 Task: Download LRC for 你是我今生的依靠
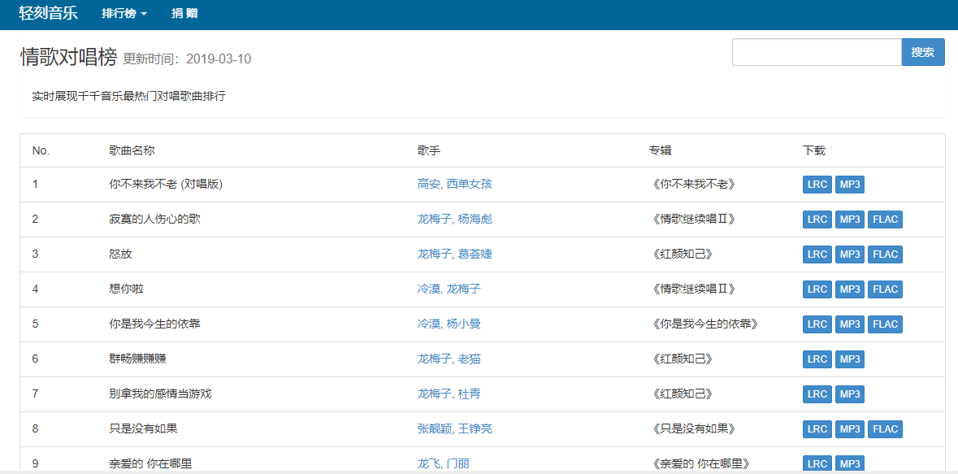click(x=817, y=324)
